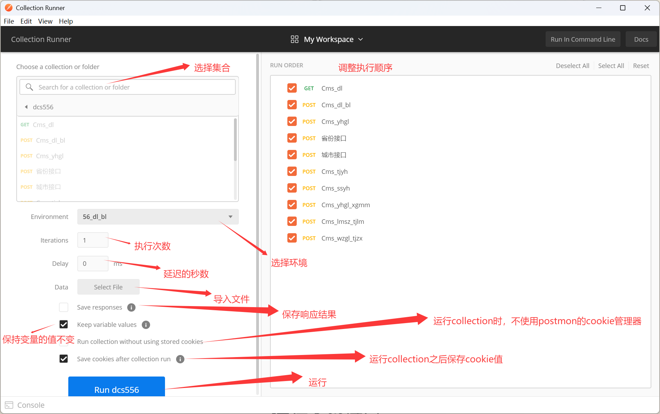
Task: Uncheck Cms_dl request in run order
Action: (292, 88)
